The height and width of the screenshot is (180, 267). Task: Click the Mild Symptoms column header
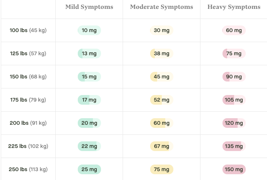(x=89, y=7)
